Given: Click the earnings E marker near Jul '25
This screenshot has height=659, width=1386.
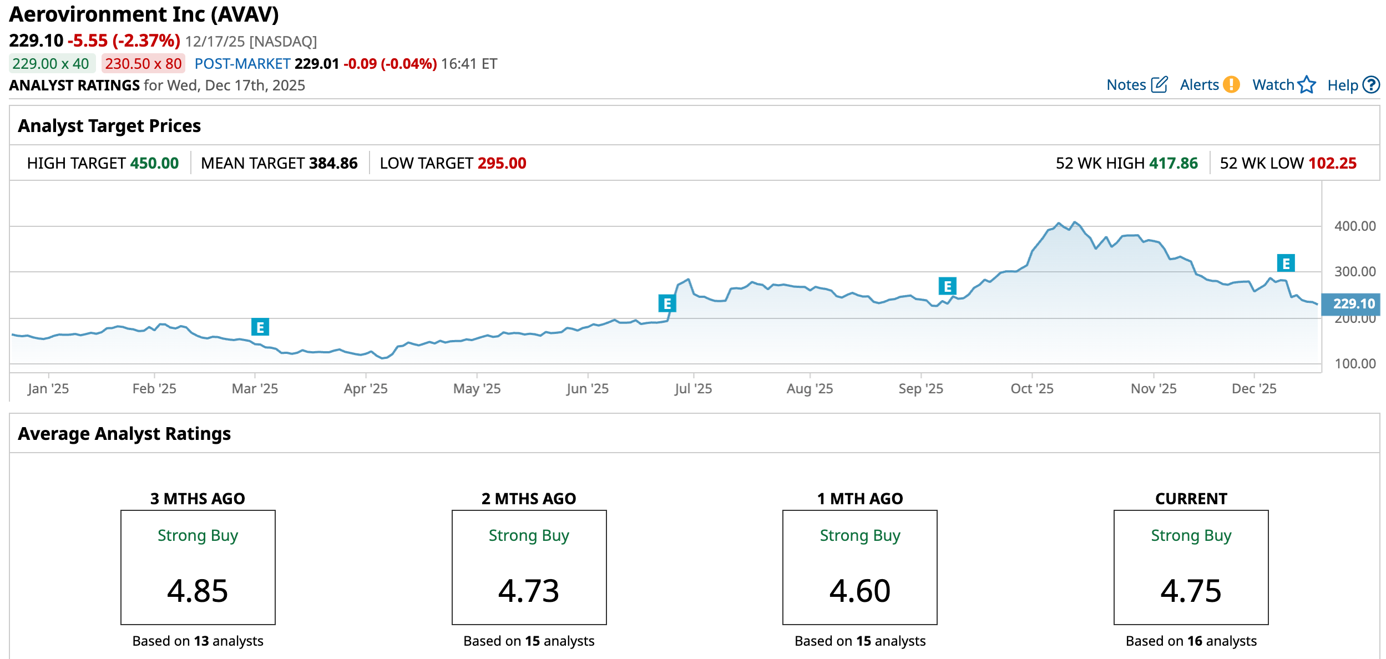Looking at the screenshot, I should click(x=667, y=304).
